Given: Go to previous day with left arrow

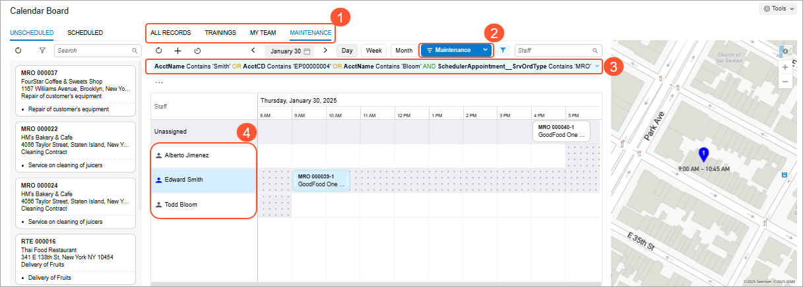Looking at the screenshot, I should coord(253,50).
